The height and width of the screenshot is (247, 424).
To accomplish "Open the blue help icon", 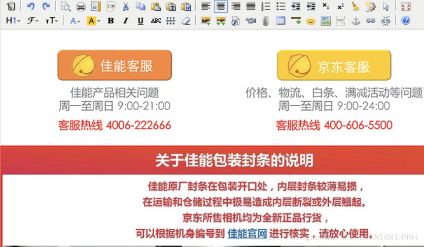I will point(406,21).
